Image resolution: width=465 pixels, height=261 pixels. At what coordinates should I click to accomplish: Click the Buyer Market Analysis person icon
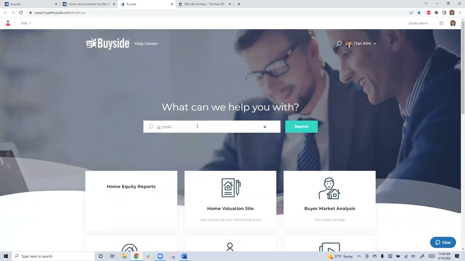tap(329, 188)
